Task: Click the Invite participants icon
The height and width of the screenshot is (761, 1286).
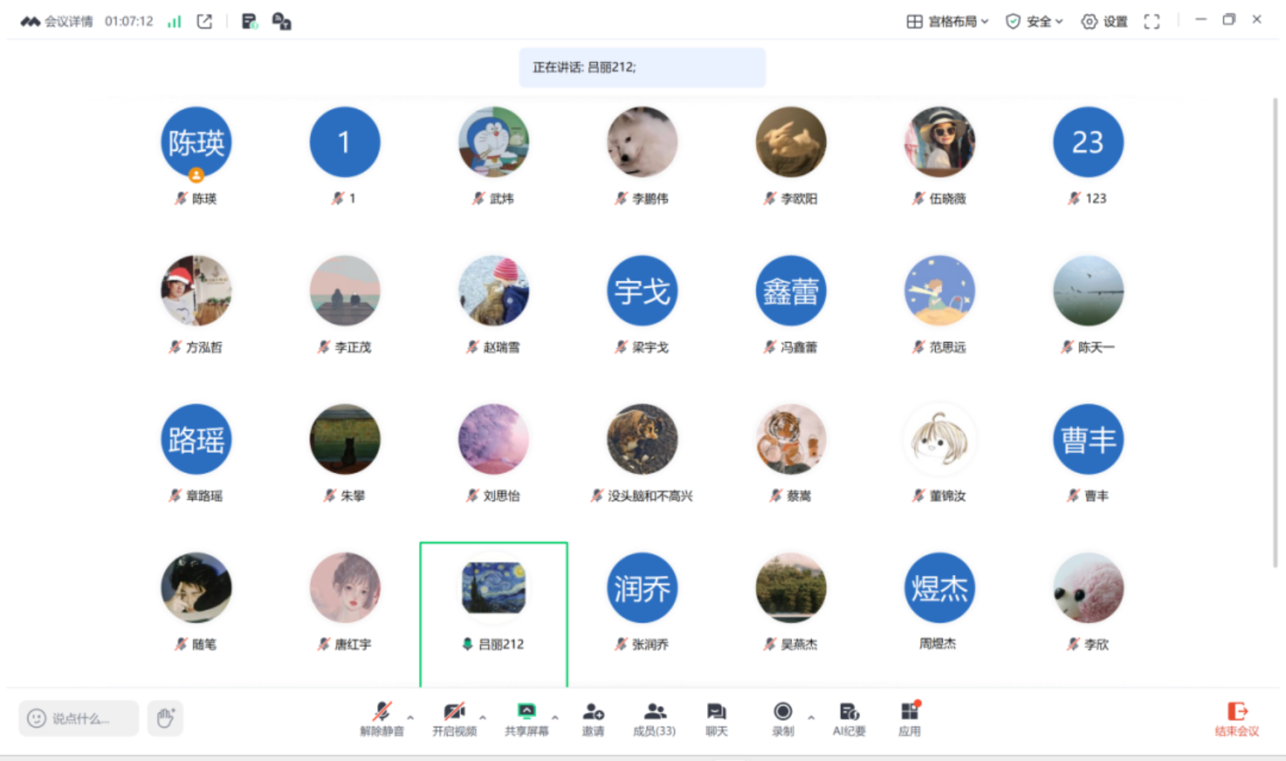Action: 593,719
